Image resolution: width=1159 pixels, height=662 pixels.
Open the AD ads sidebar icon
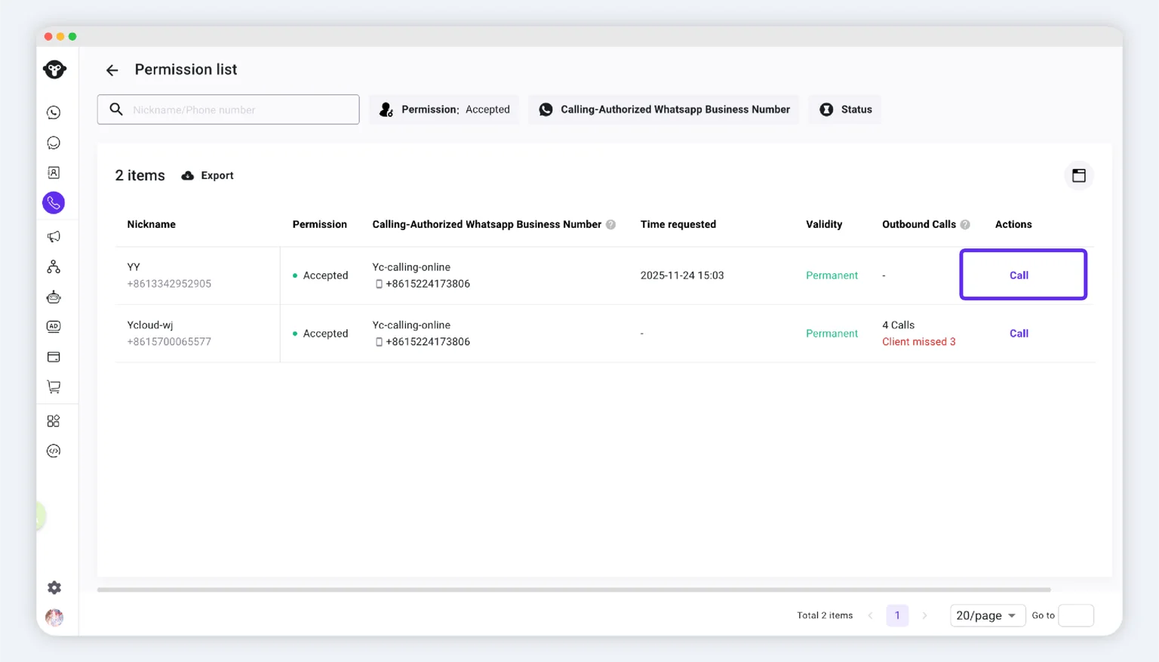(x=54, y=327)
